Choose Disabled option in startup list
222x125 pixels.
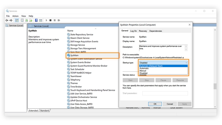163,73
